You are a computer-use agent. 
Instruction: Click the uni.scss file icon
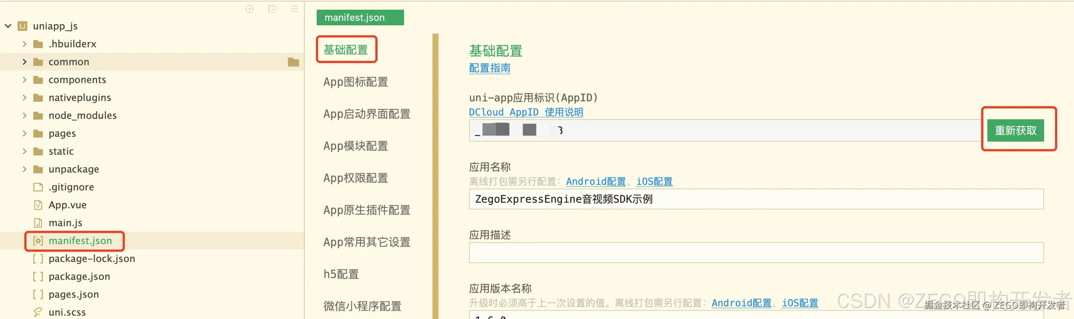click(38, 312)
